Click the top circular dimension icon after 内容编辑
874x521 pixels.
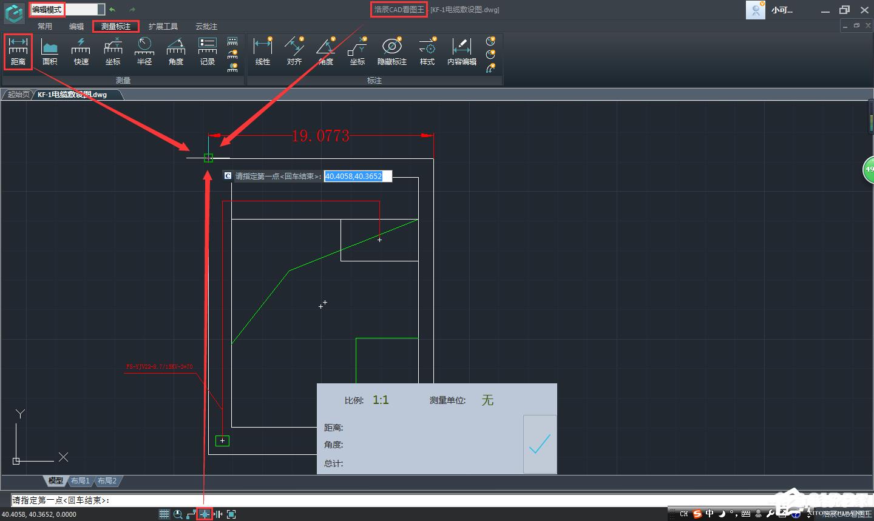(x=490, y=41)
